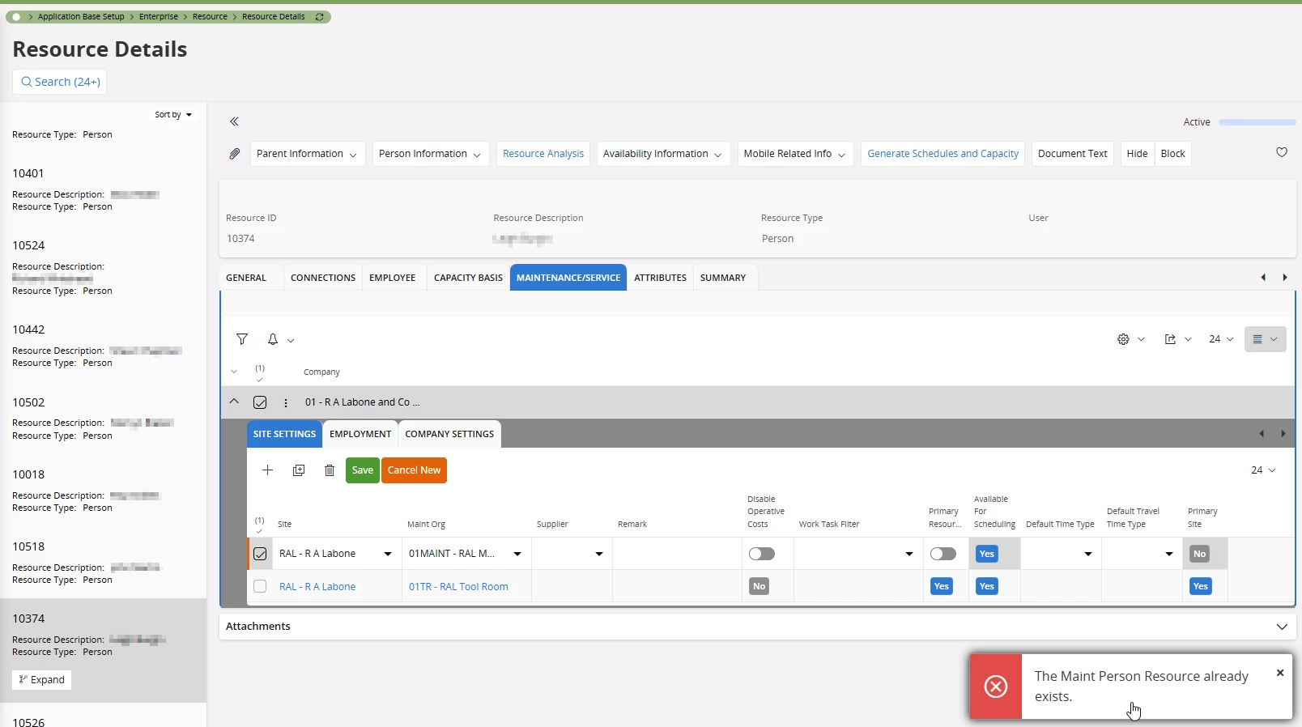Duplicate the selected site settings row

[299, 470]
